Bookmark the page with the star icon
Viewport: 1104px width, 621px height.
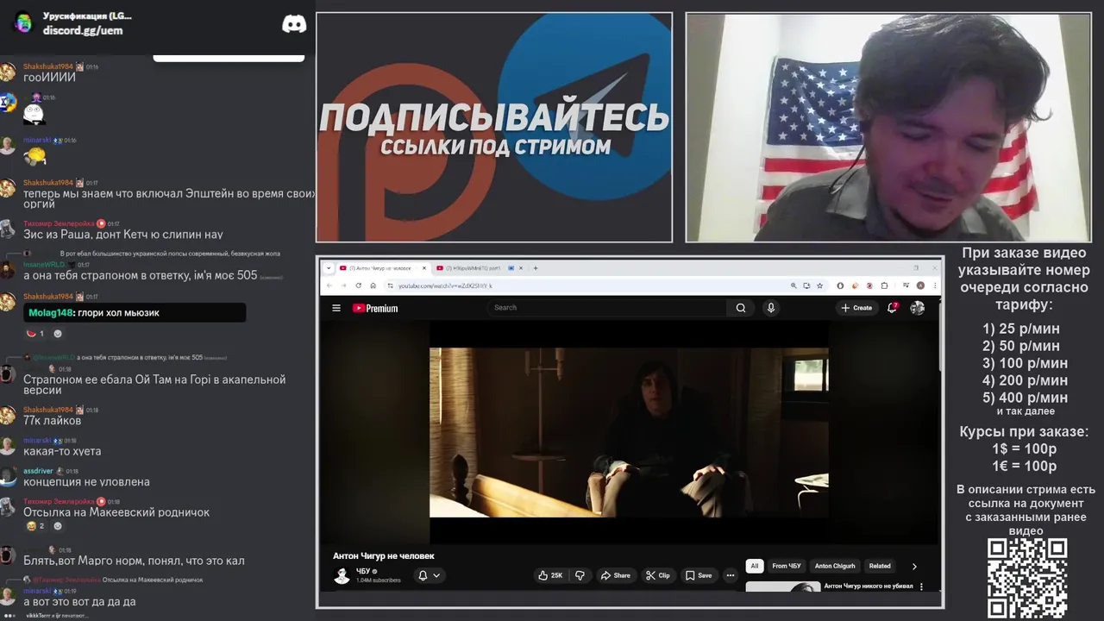(x=819, y=285)
